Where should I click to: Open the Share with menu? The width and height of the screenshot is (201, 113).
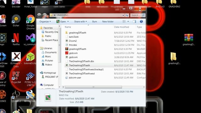80,22
